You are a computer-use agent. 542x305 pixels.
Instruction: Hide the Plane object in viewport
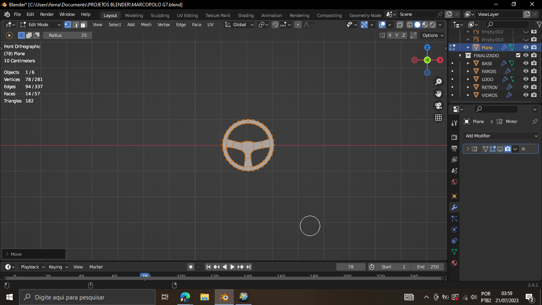point(526,47)
